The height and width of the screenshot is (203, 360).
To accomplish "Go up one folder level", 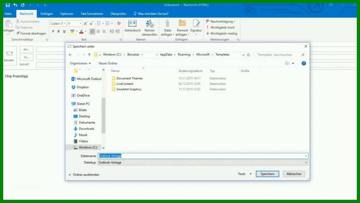I will click(89, 55).
